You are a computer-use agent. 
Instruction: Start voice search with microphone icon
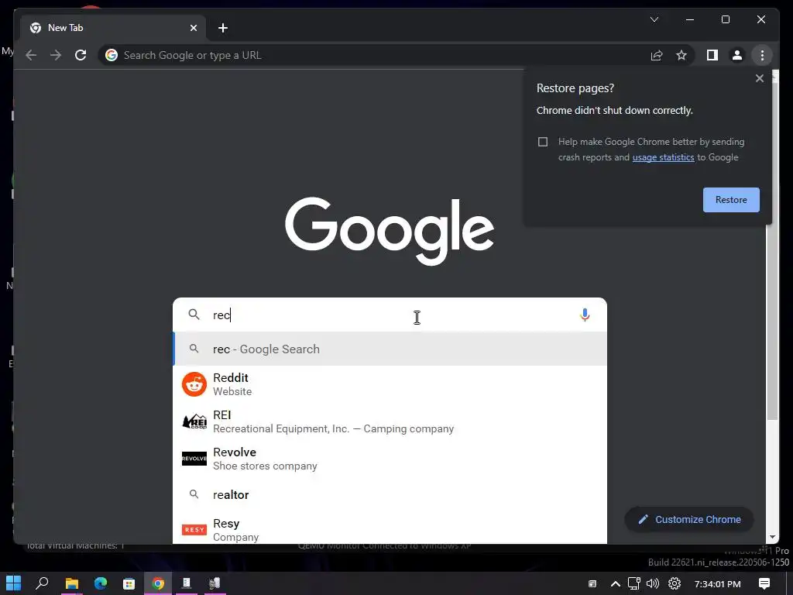pos(585,315)
